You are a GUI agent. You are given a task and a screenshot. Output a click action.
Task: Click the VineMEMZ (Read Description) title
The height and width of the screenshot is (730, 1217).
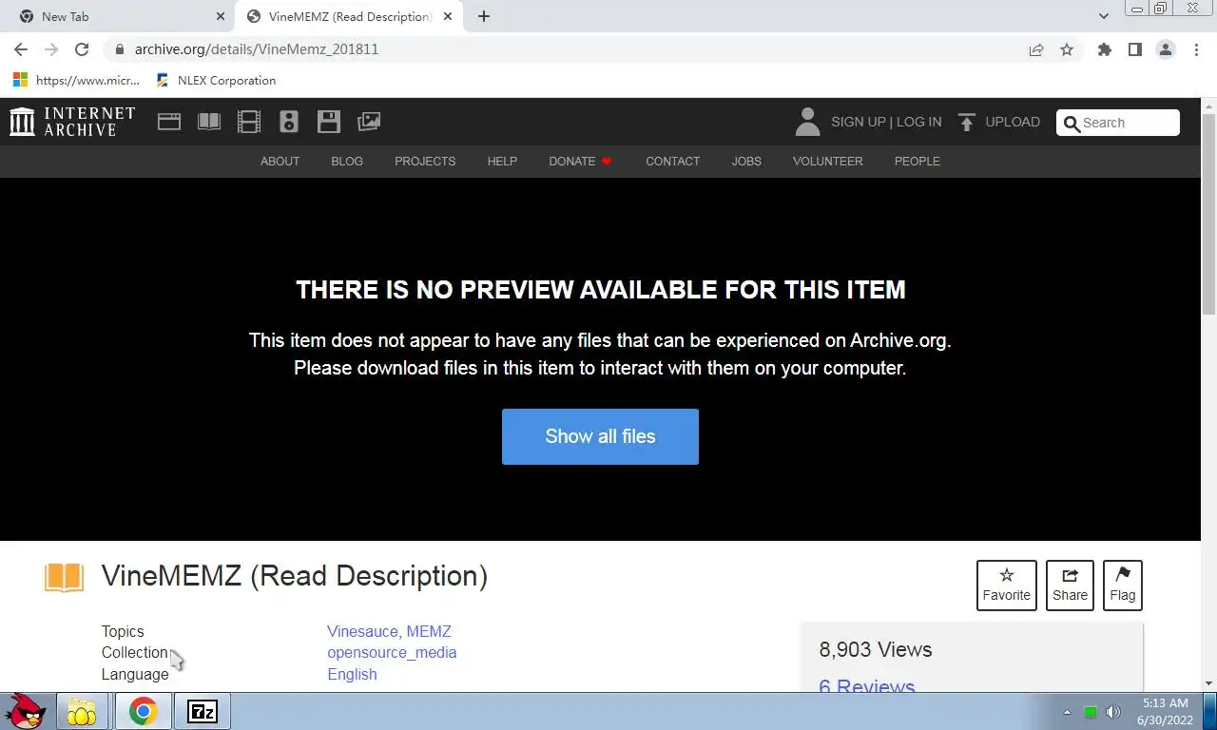click(295, 576)
